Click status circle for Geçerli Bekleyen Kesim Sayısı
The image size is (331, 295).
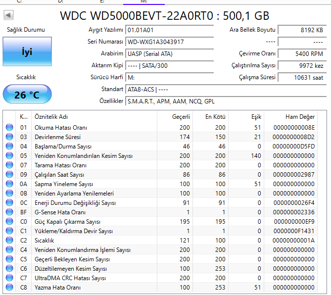[9, 259]
